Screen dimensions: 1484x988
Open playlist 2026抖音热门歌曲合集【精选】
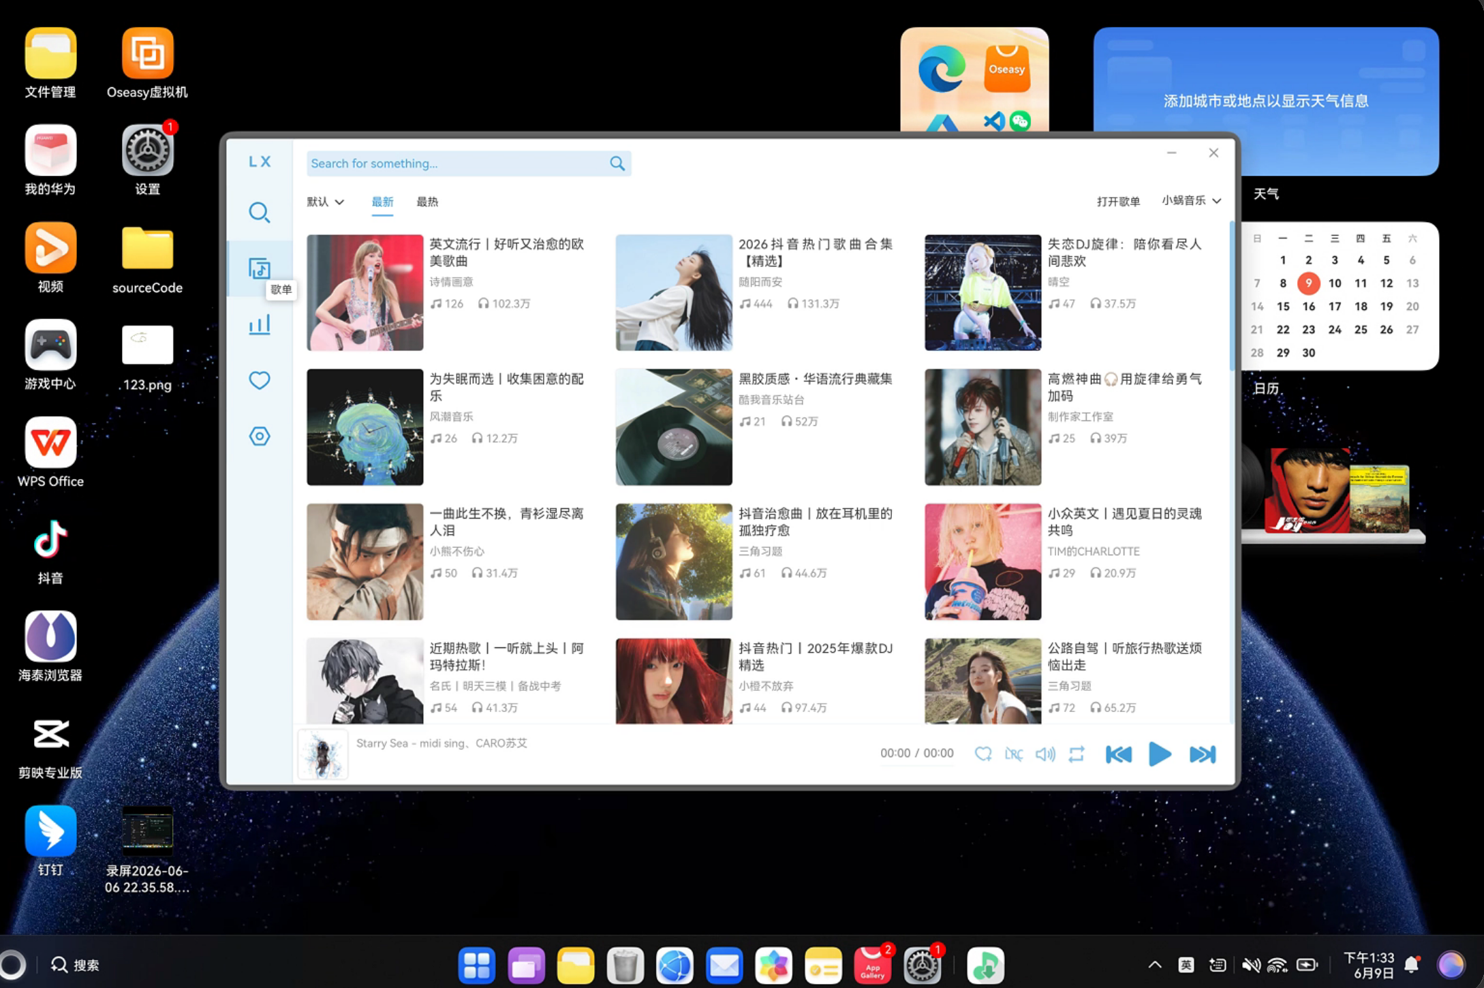815,252
